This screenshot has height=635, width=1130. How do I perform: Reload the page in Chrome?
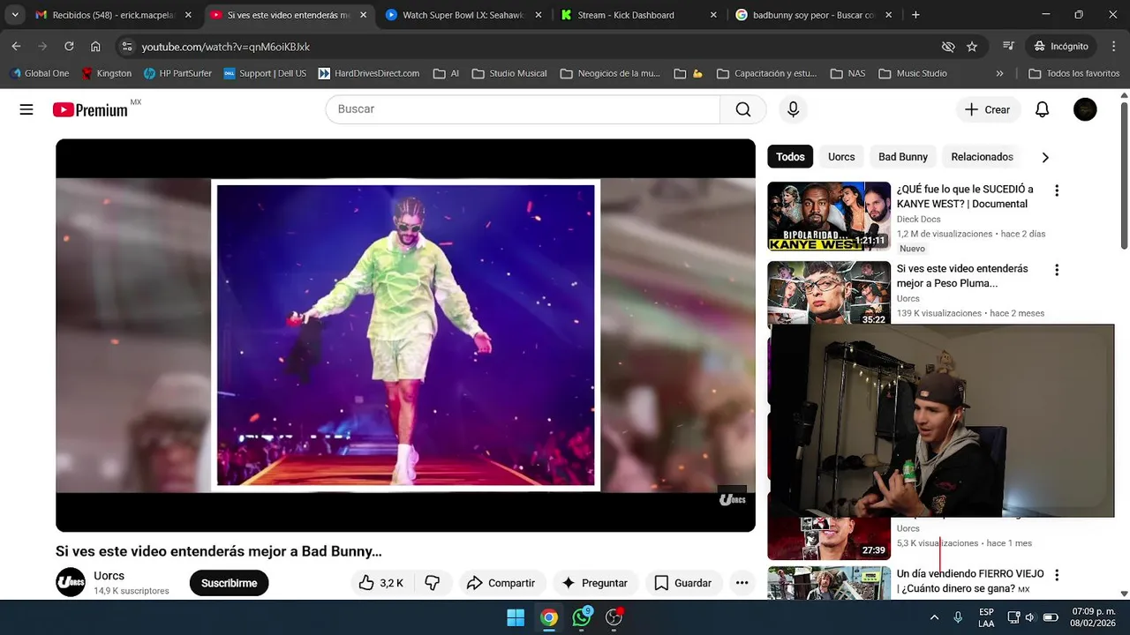click(x=69, y=46)
